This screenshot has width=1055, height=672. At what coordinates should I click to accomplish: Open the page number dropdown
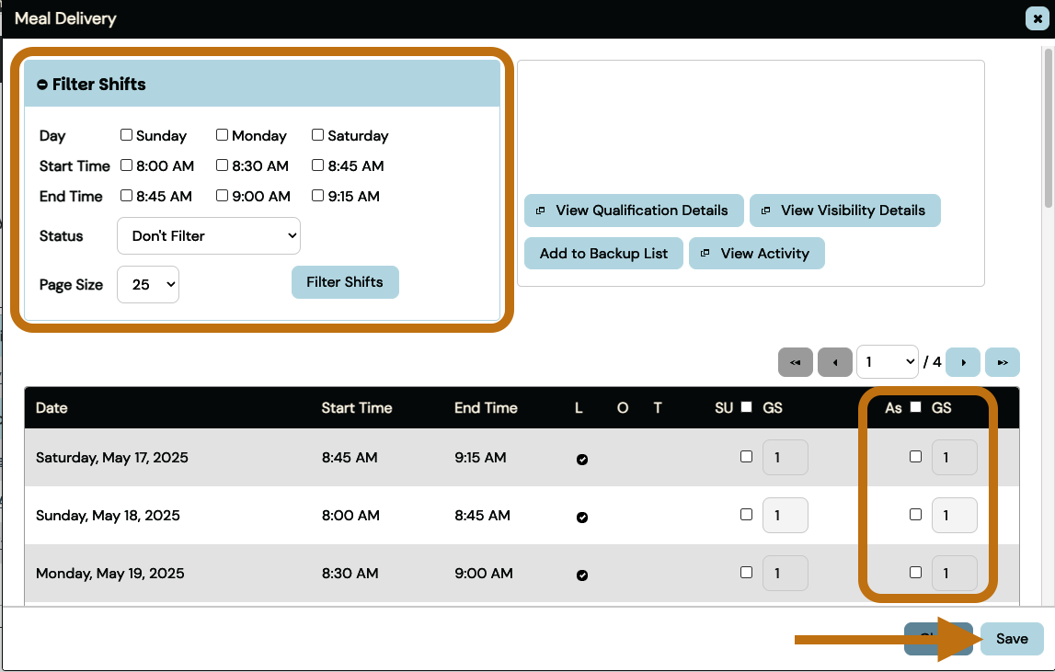tap(887, 362)
